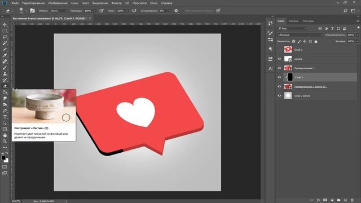Viewport: 361px width, 203px height.
Task: Select the Lasso tool
Action: [x=5, y=37]
